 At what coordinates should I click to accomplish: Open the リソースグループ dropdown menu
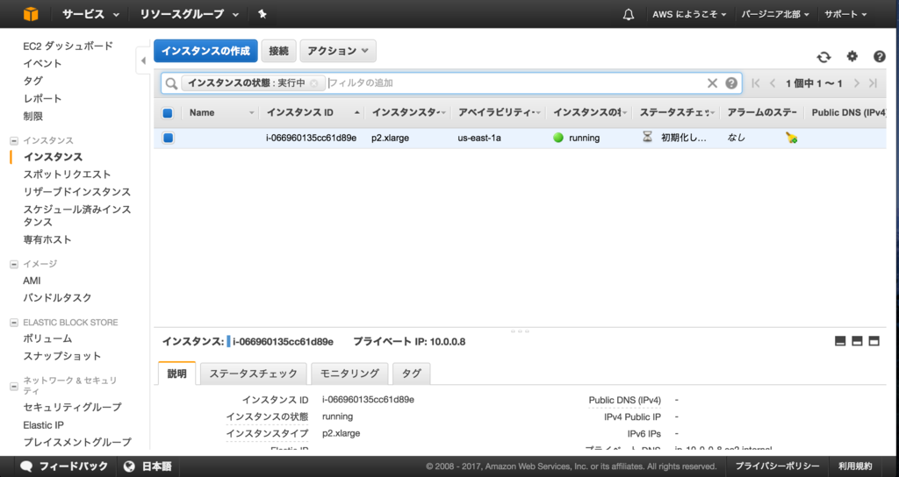(190, 14)
